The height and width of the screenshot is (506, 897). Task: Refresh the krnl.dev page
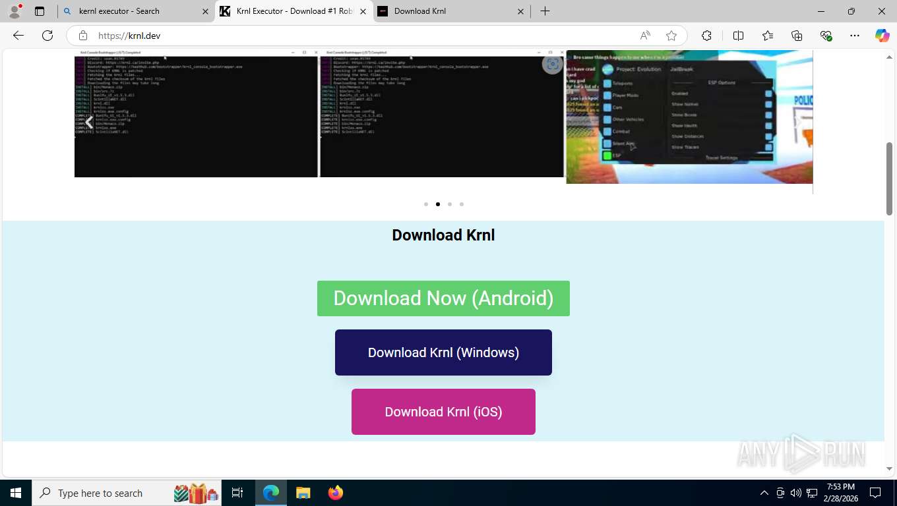(47, 36)
